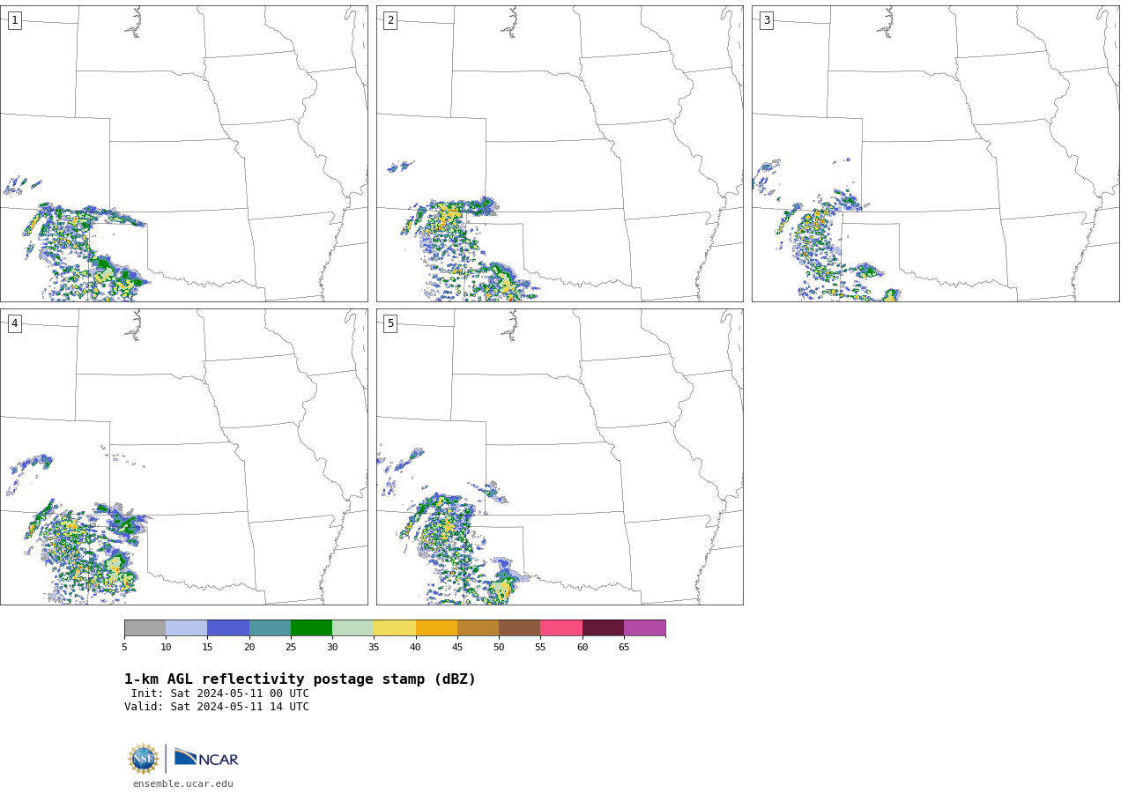Screen dimensions: 1128x794
Task: Click the member number 3 label box
Action: (766, 20)
